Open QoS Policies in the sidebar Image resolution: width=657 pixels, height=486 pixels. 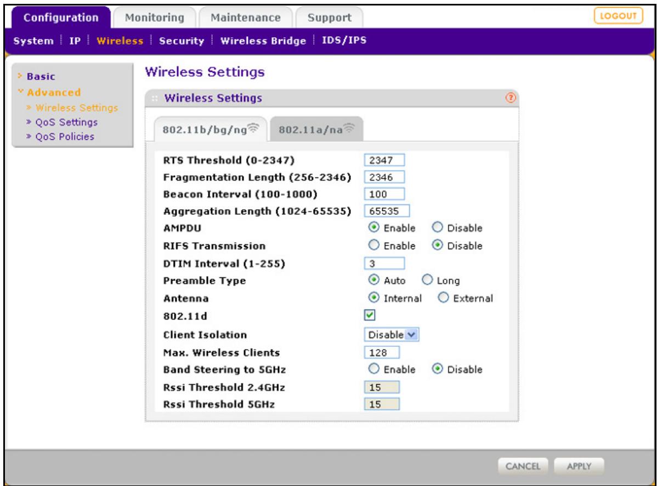(x=65, y=136)
